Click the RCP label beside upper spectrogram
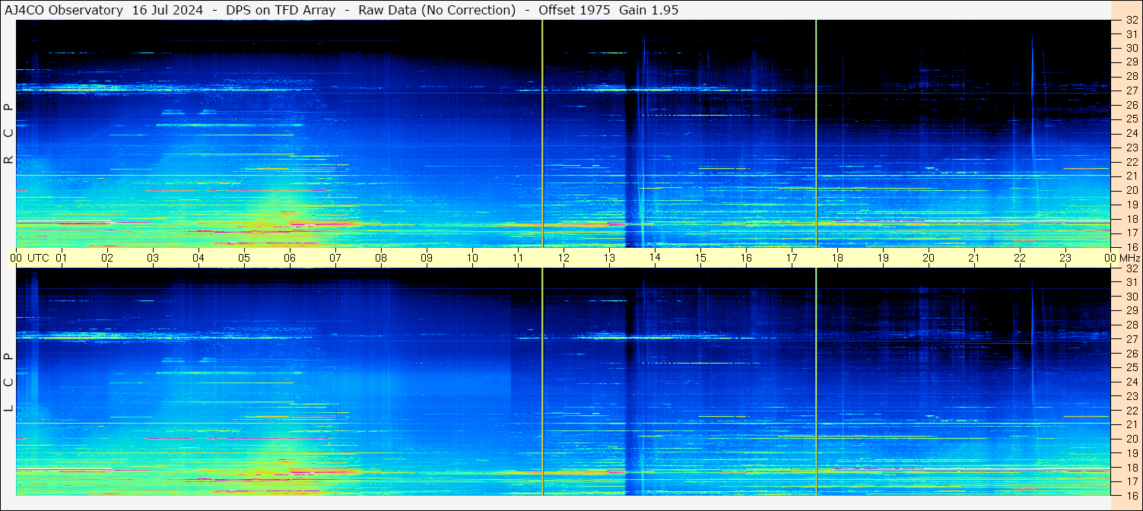The height and width of the screenshot is (511, 1143). (8, 133)
